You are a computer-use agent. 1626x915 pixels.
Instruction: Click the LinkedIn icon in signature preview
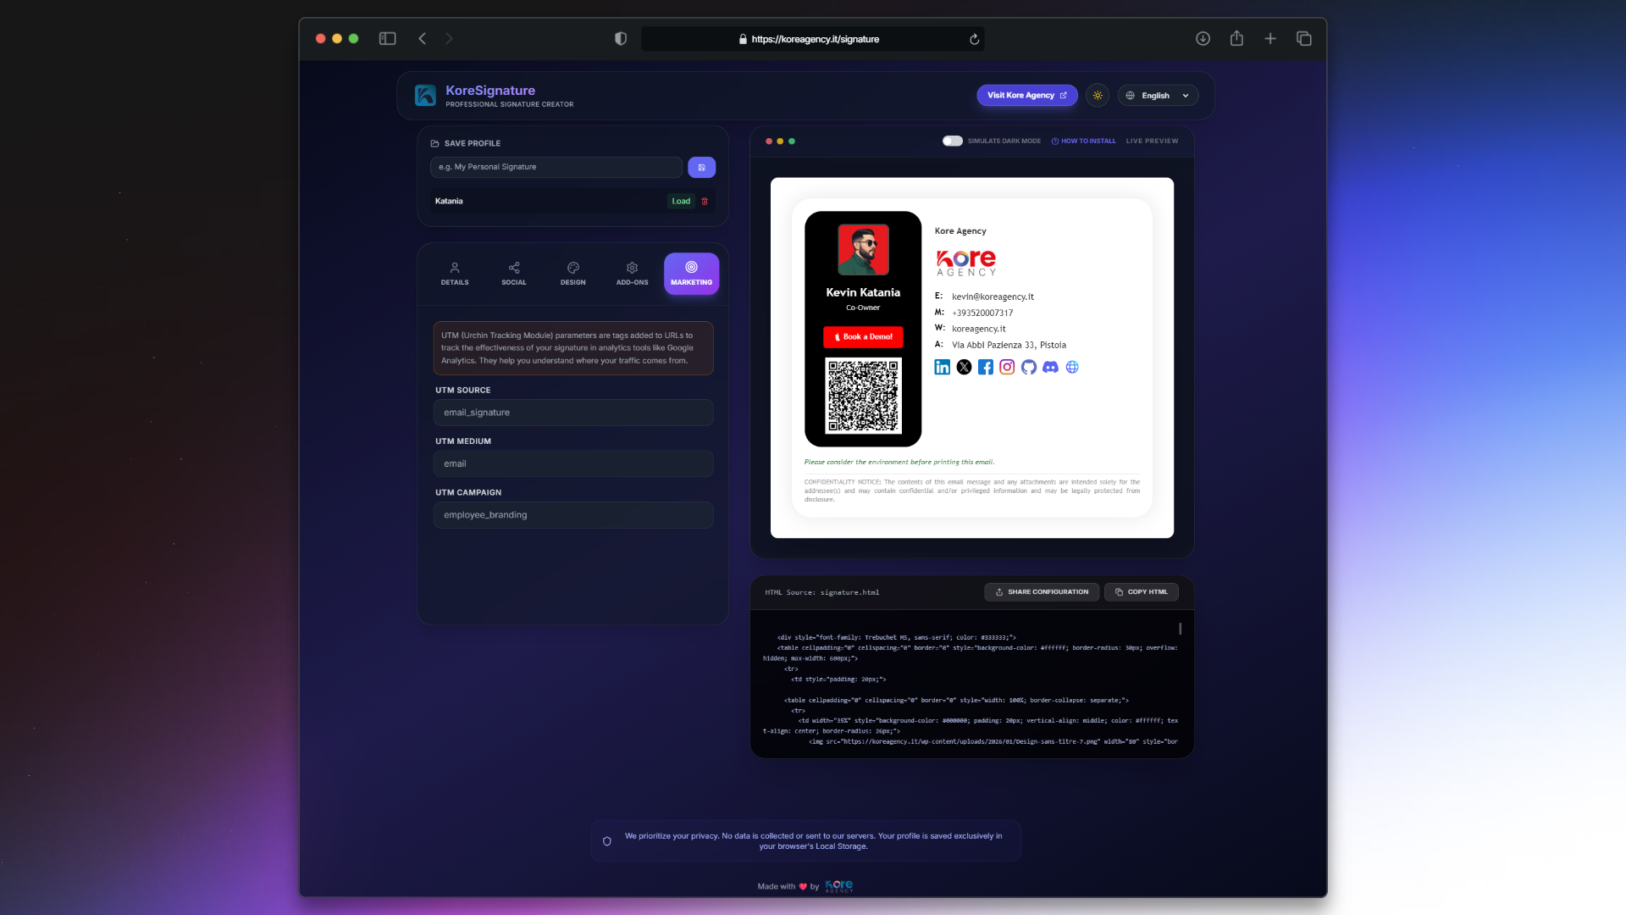pyautogui.click(x=942, y=367)
